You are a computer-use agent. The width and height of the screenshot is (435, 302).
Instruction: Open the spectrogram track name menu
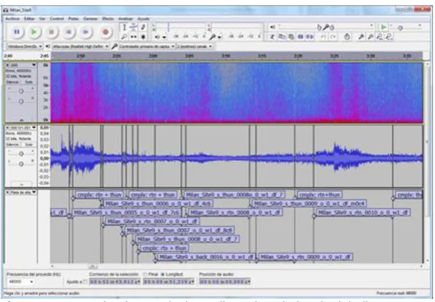coord(24,65)
